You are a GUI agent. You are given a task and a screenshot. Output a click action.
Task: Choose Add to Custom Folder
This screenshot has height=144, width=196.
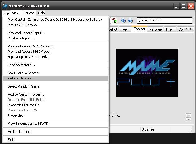[x=56, y=94]
